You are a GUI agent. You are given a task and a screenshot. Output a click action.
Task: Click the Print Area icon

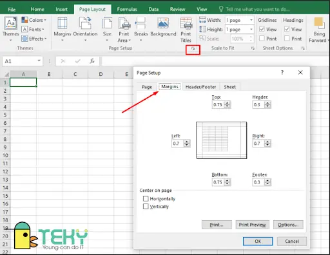pyautogui.click(x=124, y=23)
